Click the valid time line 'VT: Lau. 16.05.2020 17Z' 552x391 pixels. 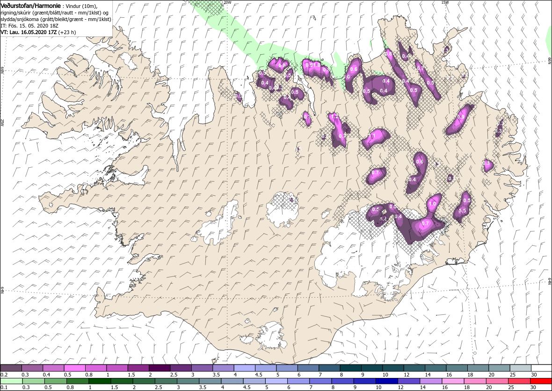coord(29,32)
